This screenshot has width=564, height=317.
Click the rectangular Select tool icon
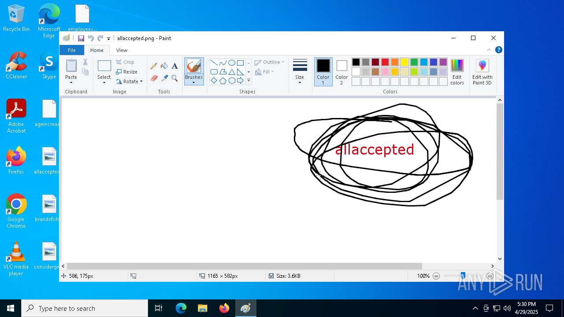point(104,66)
